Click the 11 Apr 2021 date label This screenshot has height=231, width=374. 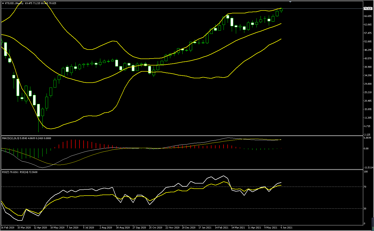point(254,228)
